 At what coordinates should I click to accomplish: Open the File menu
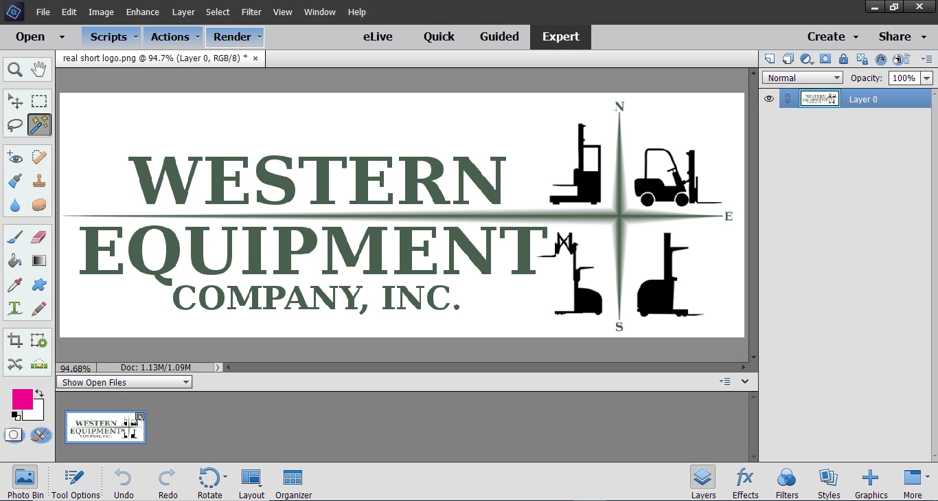tap(43, 12)
